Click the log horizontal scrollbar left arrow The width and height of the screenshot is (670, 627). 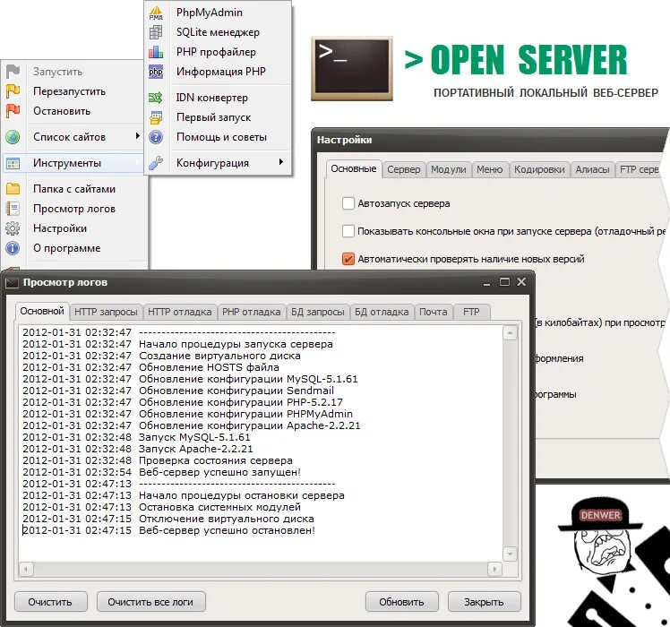click(x=26, y=570)
